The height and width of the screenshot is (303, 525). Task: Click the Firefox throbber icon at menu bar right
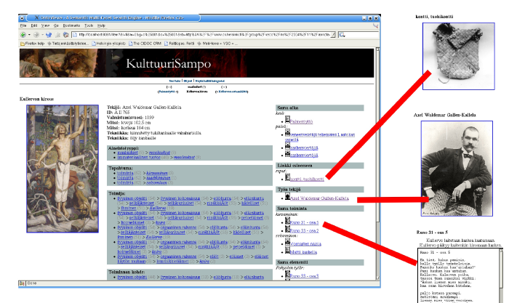coord(376,25)
